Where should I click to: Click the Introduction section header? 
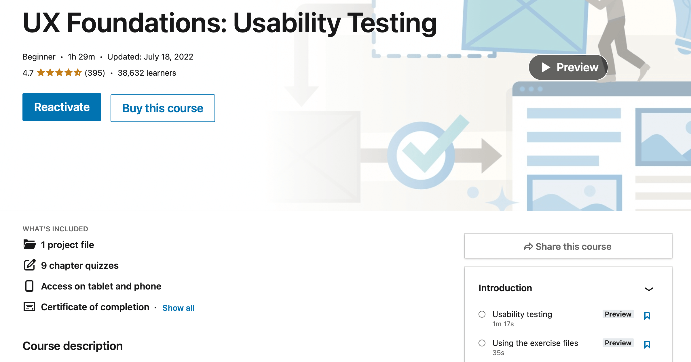pos(505,288)
